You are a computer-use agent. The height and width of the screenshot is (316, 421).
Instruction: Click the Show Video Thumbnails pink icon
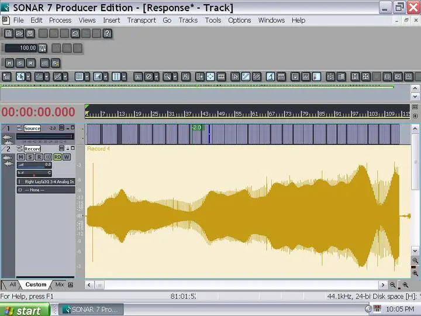(x=316, y=77)
